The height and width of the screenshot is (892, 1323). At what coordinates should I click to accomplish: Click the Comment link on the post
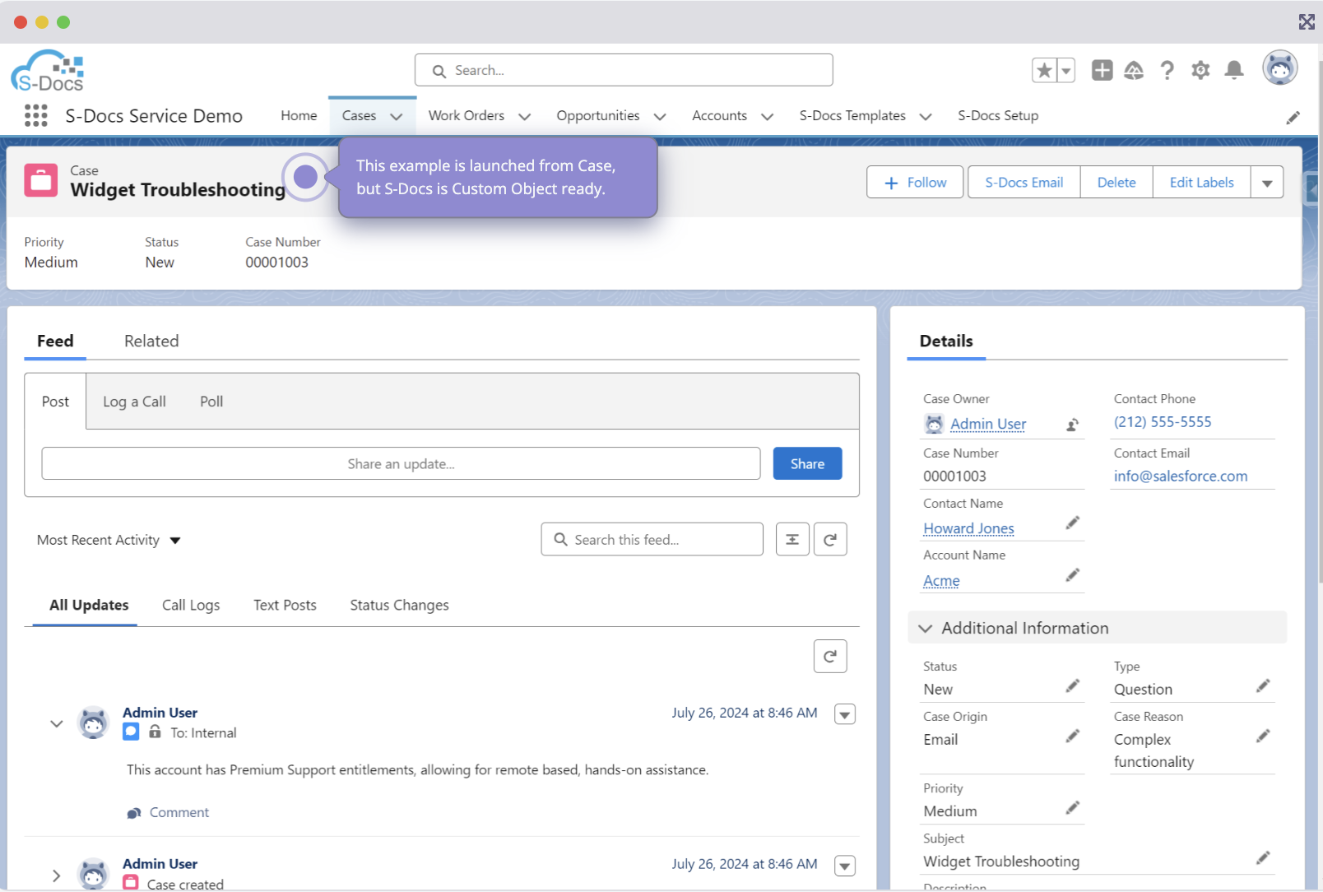pos(179,812)
